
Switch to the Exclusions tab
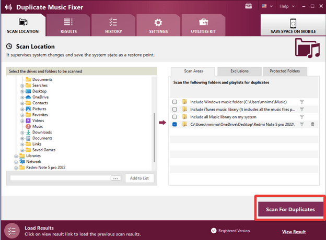pos(239,71)
